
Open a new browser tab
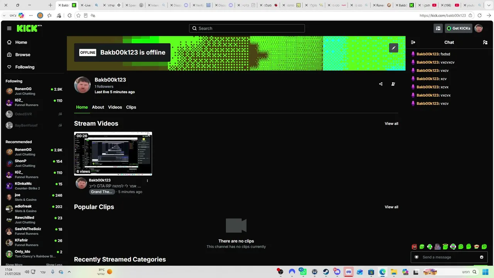click(50, 5)
